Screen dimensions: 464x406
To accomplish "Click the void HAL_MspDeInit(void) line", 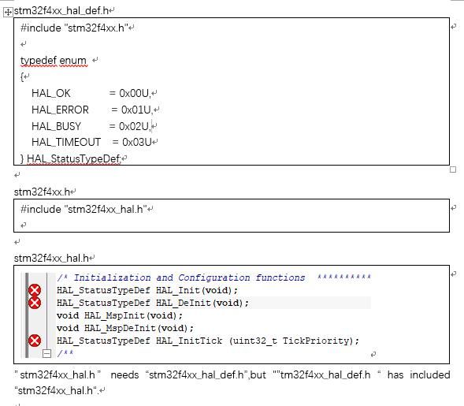I will [125, 328].
